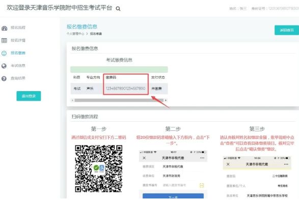This screenshot has height=200, width=299.
Task: Click the step two phone screenshot
Action: pyautogui.click(x=173, y=174)
